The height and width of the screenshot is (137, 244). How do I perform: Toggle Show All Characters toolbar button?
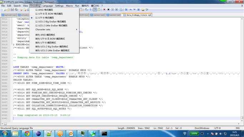coord(90,10)
